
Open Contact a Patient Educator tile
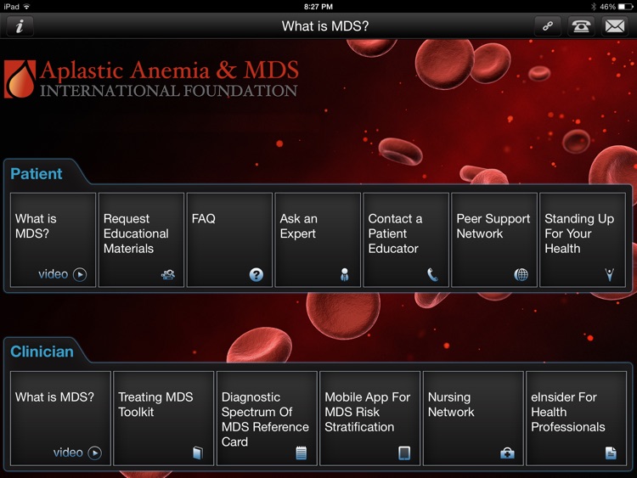point(406,240)
